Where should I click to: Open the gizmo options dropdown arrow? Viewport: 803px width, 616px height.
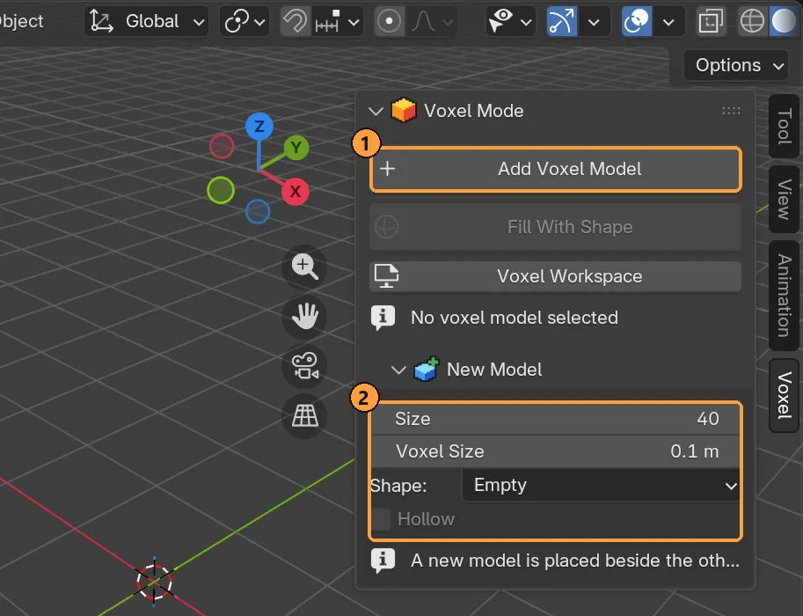click(x=594, y=21)
